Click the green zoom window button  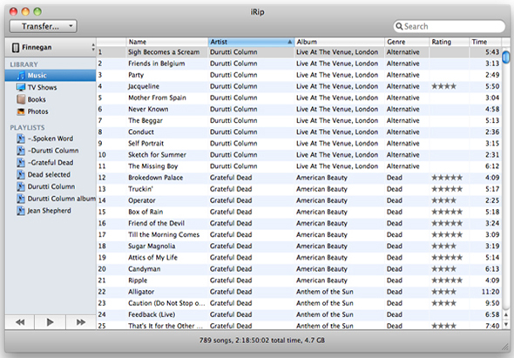[x=37, y=12]
